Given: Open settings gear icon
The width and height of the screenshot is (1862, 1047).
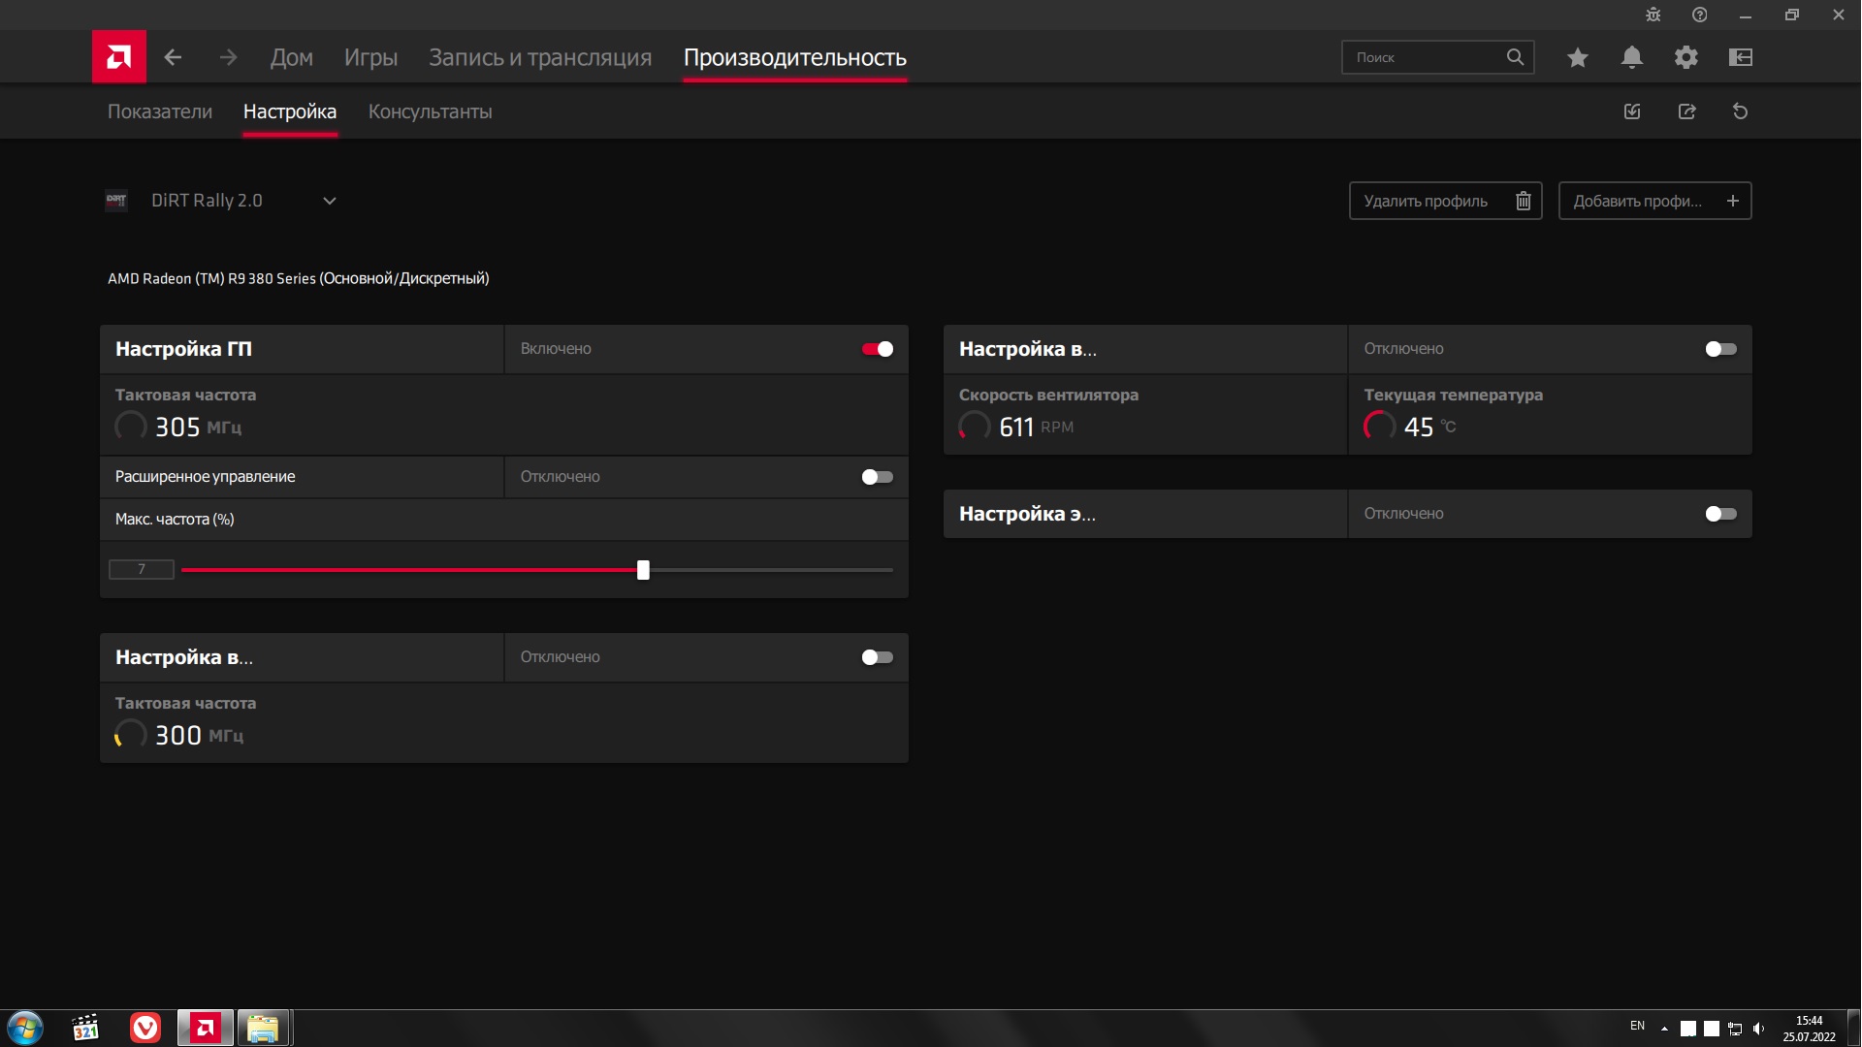Looking at the screenshot, I should pyautogui.click(x=1686, y=57).
